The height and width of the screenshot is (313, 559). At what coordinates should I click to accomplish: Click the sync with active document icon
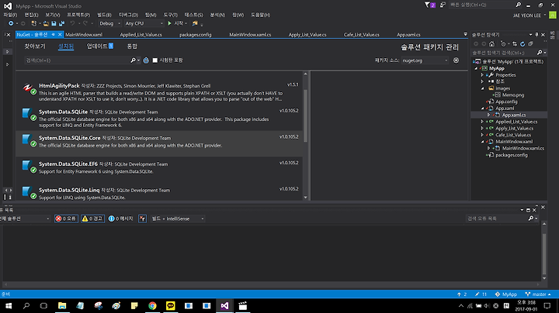515,43
